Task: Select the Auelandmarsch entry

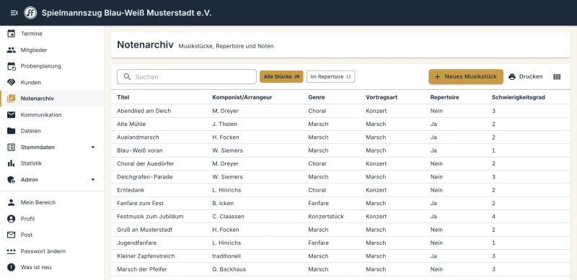Action: click(340, 137)
